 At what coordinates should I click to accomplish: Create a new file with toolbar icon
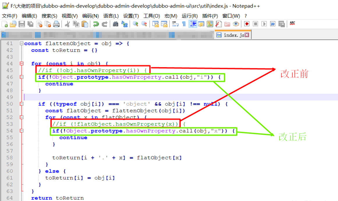(x=5, y=24)
